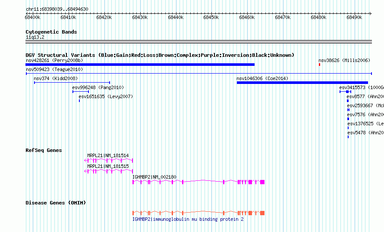
Task: Open variant esv2593667 label
Action: tap(365, 105)
